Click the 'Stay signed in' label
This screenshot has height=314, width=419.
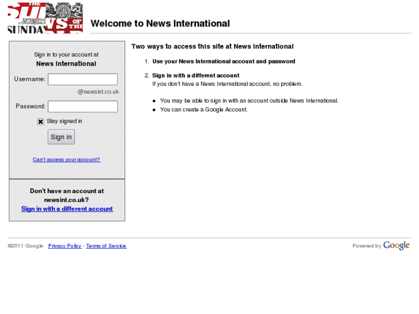[65, 121]
